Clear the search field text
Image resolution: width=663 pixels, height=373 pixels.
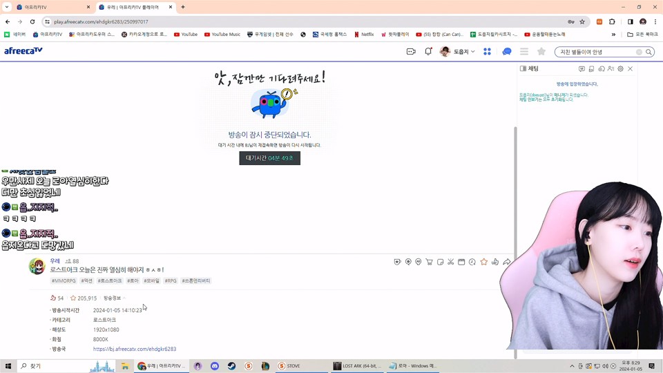click(639, 52)
